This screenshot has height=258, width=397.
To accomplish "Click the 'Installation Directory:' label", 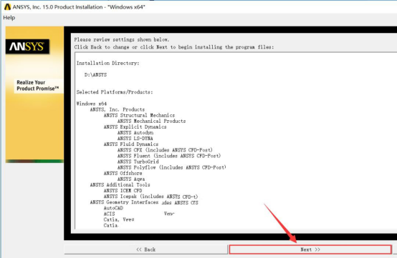I will (108, 63).
